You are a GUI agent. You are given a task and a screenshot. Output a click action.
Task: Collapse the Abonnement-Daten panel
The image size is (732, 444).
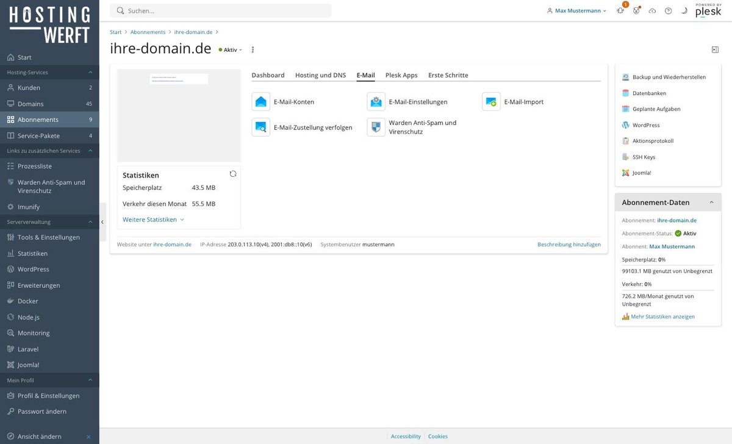[x=711, y=202]
